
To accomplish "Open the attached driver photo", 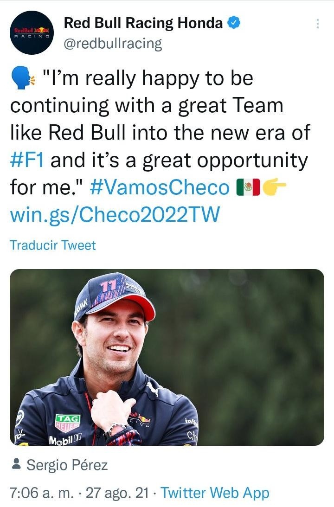I will pos(167,357).
